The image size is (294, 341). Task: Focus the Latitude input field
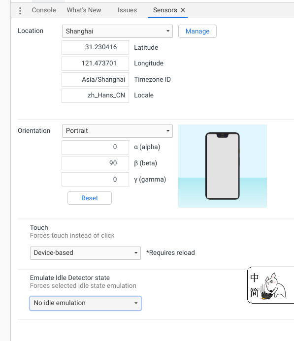coord(95,47)
